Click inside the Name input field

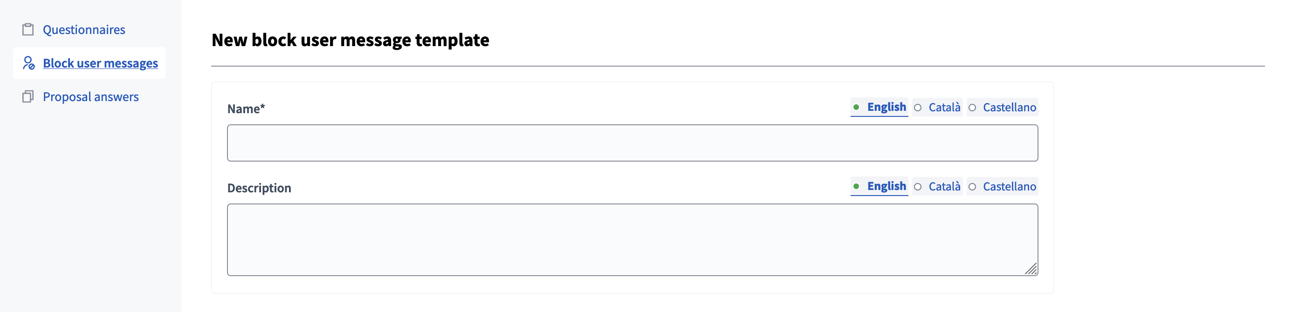[x=632, y=143]
